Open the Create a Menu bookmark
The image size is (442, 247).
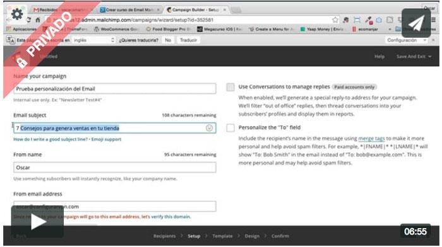pos(272,29)
